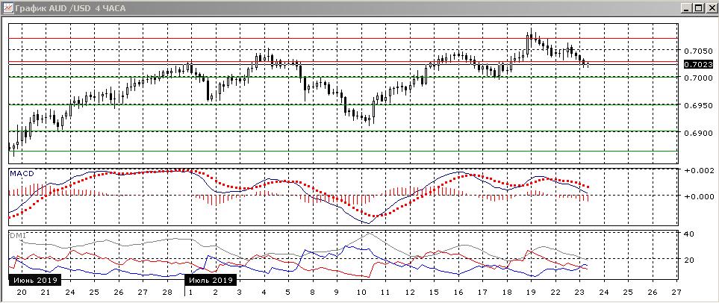Click date label 24 after 23

[603, 292]
